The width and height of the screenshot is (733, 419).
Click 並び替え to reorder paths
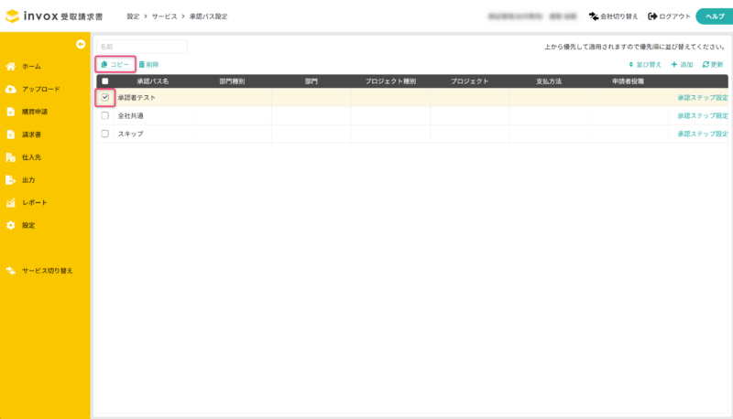645,64
